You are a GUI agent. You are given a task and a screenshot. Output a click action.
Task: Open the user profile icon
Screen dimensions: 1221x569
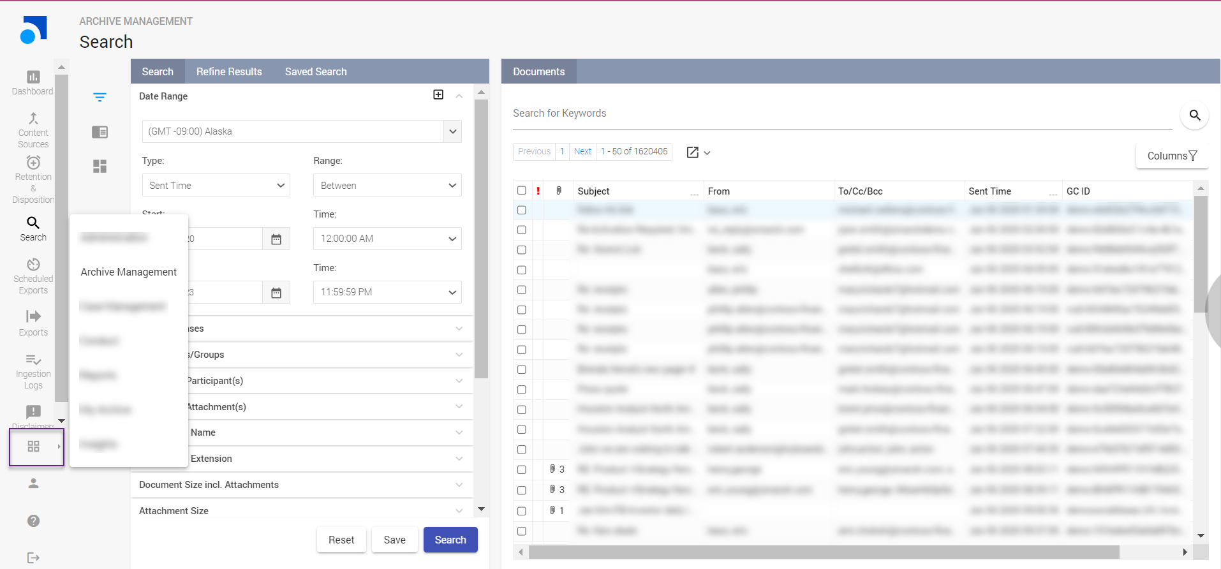pos(34,484)
